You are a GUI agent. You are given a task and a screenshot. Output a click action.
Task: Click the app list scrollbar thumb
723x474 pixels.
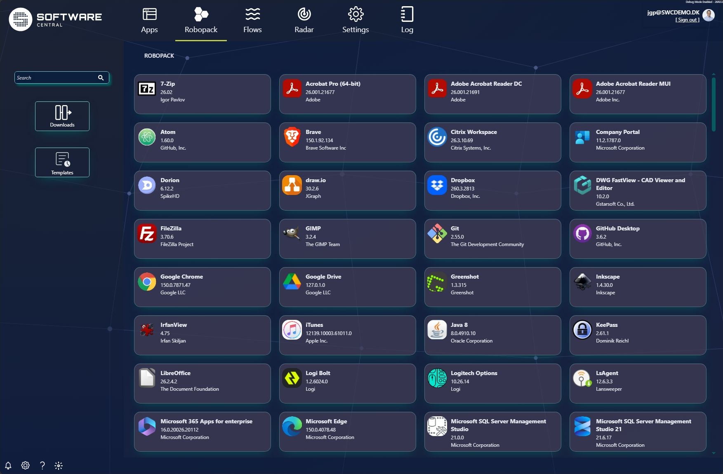coord(714,104)
